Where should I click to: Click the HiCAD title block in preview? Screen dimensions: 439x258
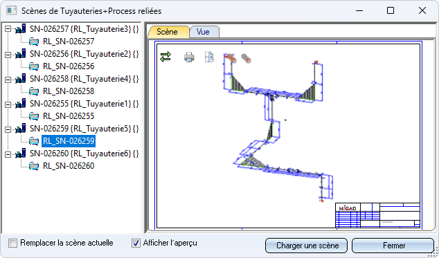pyautogui.click(x=377, y=216)
